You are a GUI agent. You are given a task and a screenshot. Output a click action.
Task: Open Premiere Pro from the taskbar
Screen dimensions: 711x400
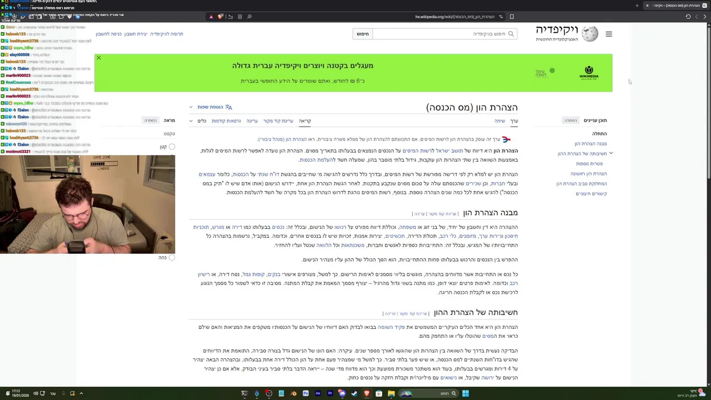330,393
